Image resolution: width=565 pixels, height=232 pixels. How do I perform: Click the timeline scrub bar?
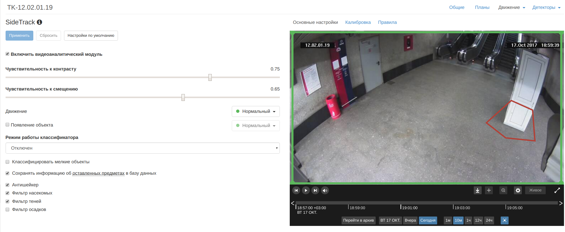point(427,203)
